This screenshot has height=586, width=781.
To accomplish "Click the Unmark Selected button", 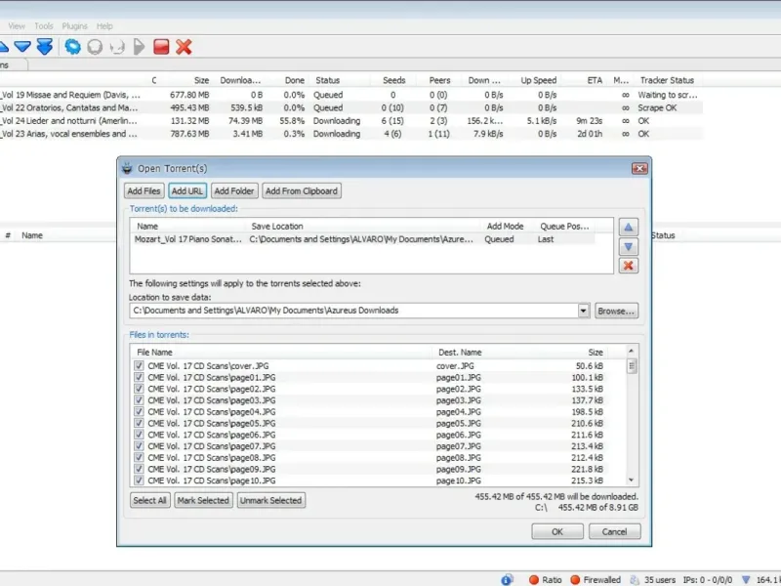I will point(270,500).
